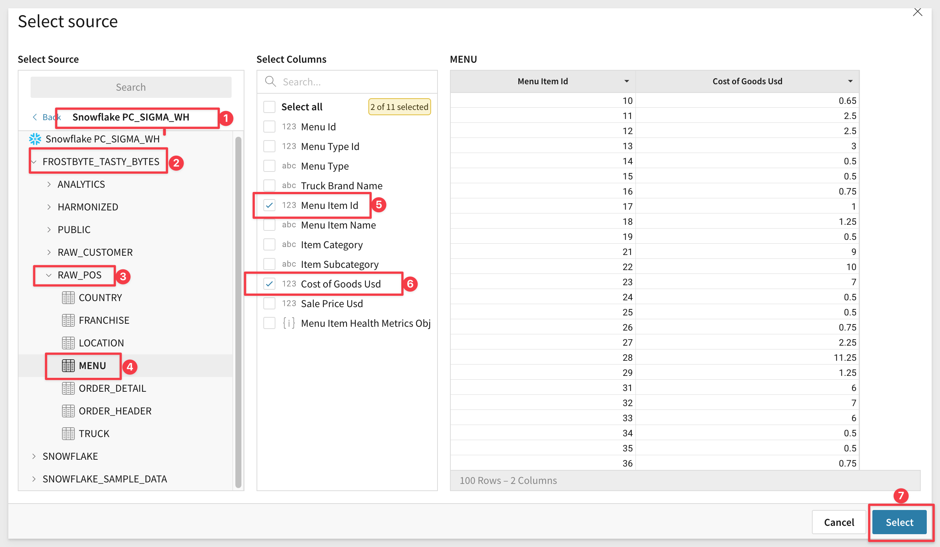Click the COUNTRY table icon
This screenshot has width=940, height=547.
point(68,298)
